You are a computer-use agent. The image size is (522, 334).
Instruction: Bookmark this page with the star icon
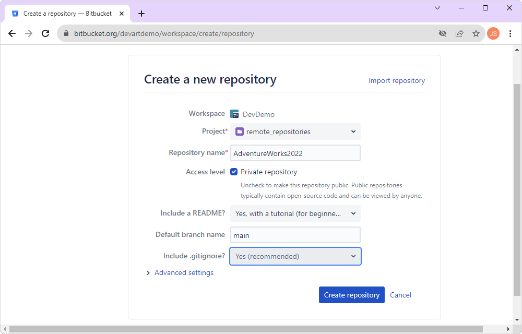pos(476,33)
